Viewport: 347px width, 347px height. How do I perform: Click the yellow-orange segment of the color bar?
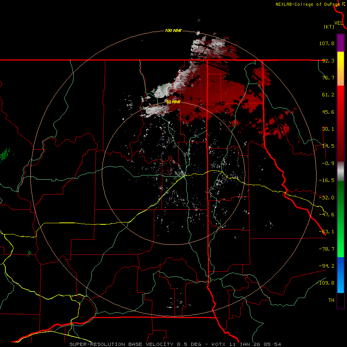(340, 69)
